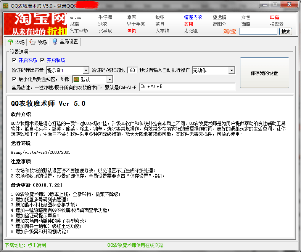
Task: Click the global settings tab icon
Action: [55, 41]
